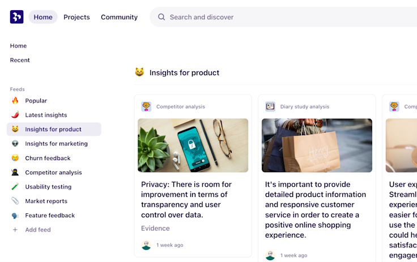417x262 pixels.
Task: Click the ninja icon beside Competitor analysis feed
Action: pos(15,172)
